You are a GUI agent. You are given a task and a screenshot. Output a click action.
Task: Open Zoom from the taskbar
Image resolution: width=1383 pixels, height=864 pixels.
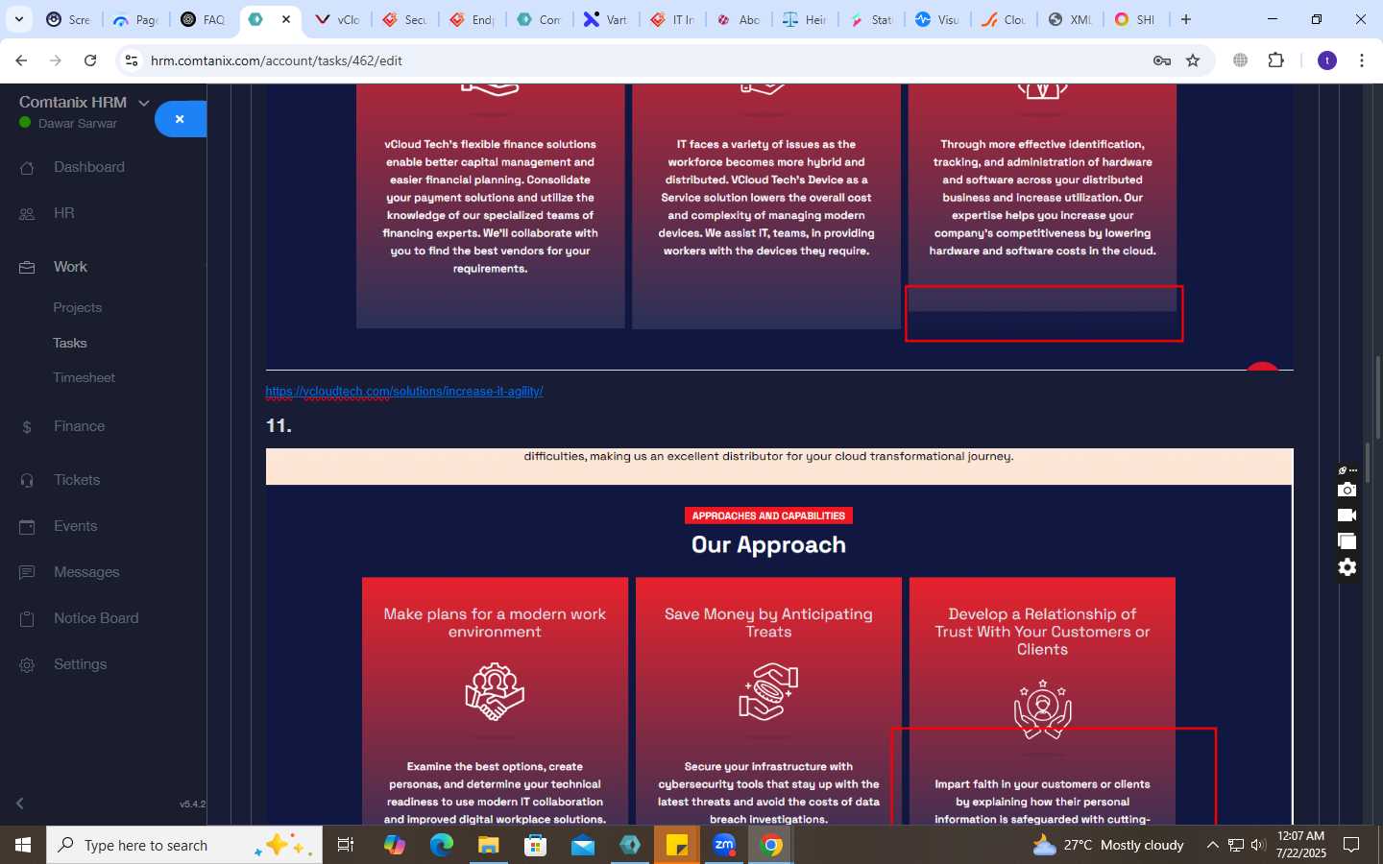724,845
